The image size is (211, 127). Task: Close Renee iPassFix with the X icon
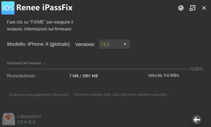tap(204, 8)
